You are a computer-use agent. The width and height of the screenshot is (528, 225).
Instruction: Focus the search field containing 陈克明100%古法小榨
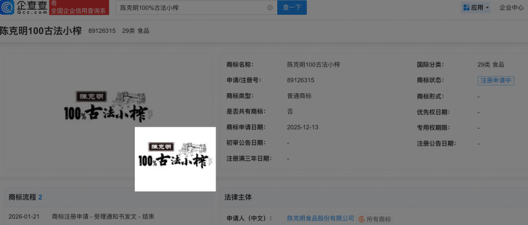pyautogui.click(x=196, y=7)
